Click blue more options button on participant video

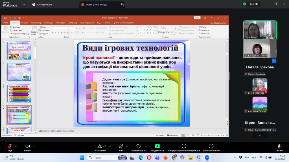(274, 61)
